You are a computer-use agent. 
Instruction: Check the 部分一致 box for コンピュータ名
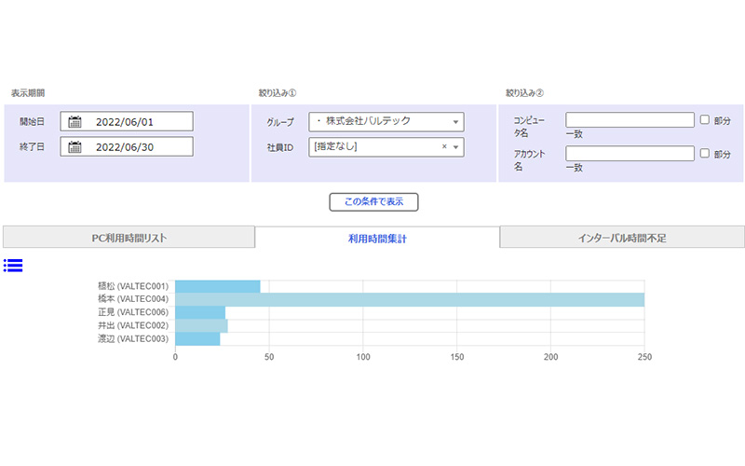(705, 120)
